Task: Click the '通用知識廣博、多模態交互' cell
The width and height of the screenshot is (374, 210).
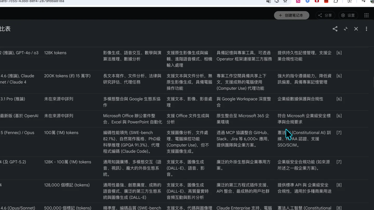Action: click(x=132, y=168)
